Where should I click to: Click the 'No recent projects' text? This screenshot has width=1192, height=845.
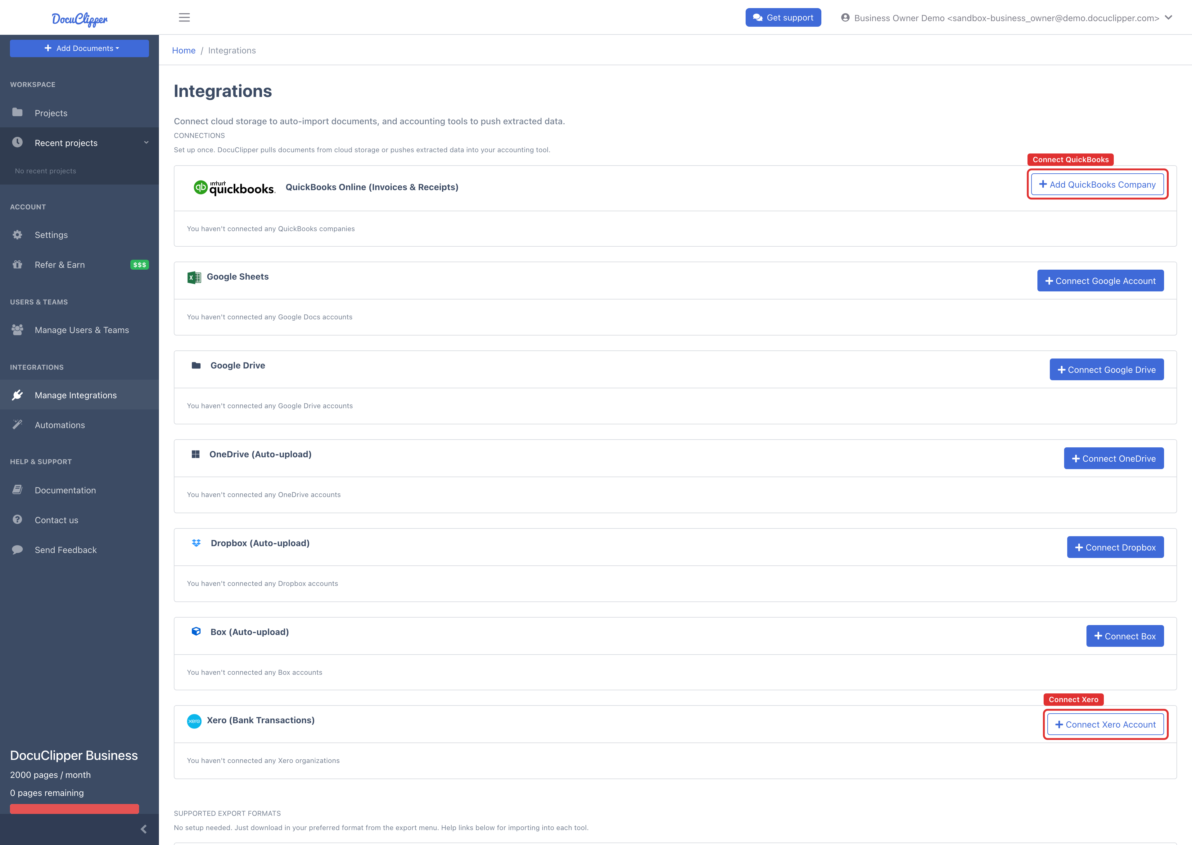coord(46,171)
